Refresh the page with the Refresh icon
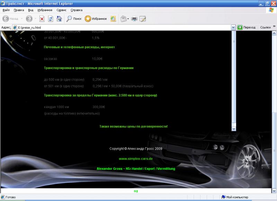 (x=51, y=19)
